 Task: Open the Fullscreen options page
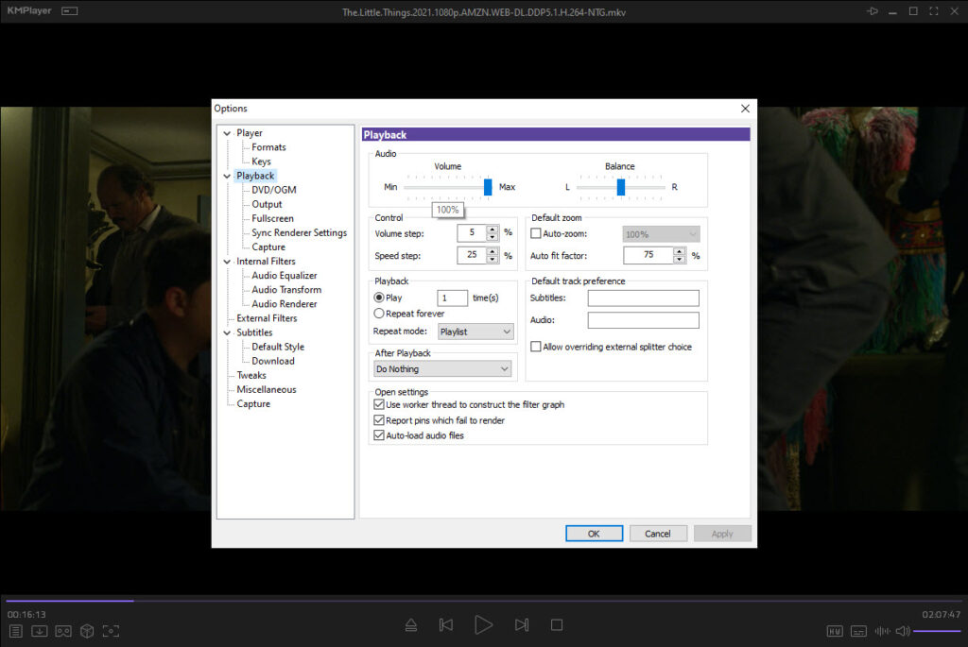click(272, 218)
